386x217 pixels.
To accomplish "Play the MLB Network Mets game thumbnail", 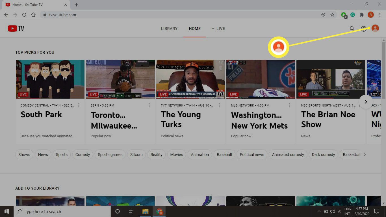I will (261, 79).
